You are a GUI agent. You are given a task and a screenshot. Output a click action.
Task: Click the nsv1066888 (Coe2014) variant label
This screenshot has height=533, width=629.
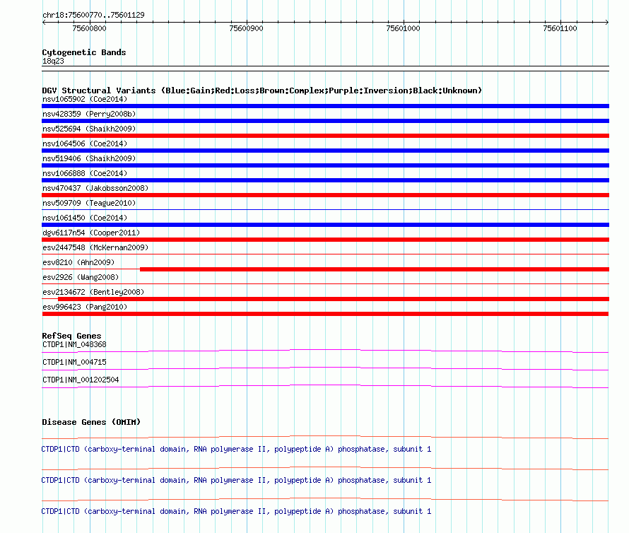point(85,173)
